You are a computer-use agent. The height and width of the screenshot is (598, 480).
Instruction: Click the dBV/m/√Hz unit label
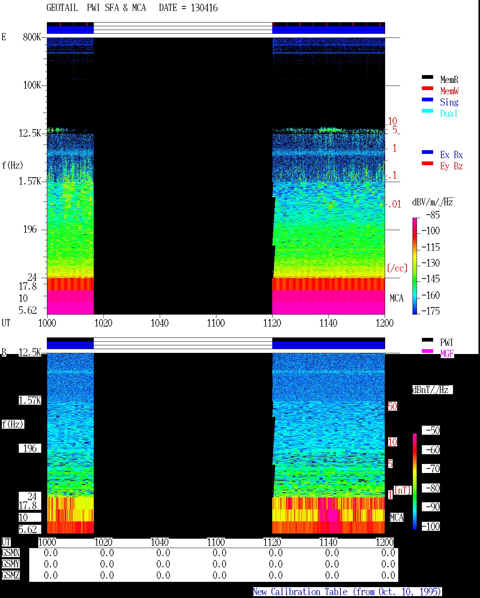click(433, 202)
